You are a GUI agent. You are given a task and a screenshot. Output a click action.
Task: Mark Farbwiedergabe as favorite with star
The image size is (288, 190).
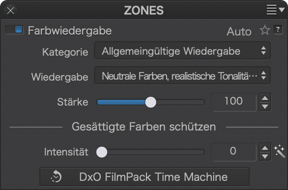pos(265,30)
